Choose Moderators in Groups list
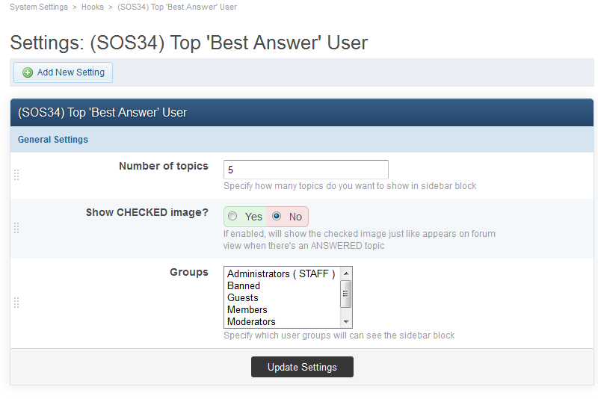The width and height of the screenshot is (598, 399). tap(251, 322)
